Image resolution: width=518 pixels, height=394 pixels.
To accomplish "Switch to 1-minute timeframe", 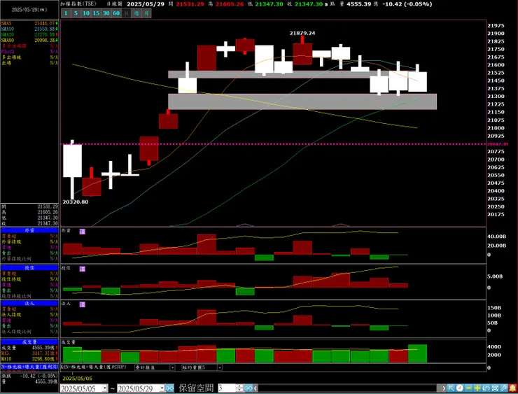I will 66,13.
